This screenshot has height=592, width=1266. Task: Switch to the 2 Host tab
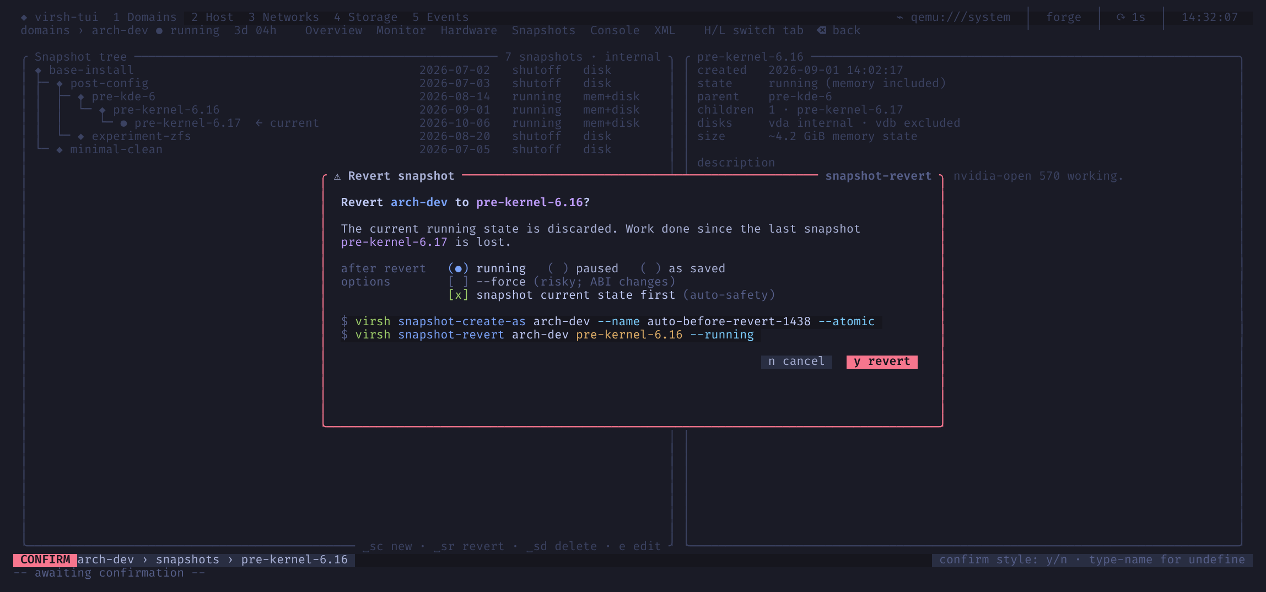(x=212, y=17)
